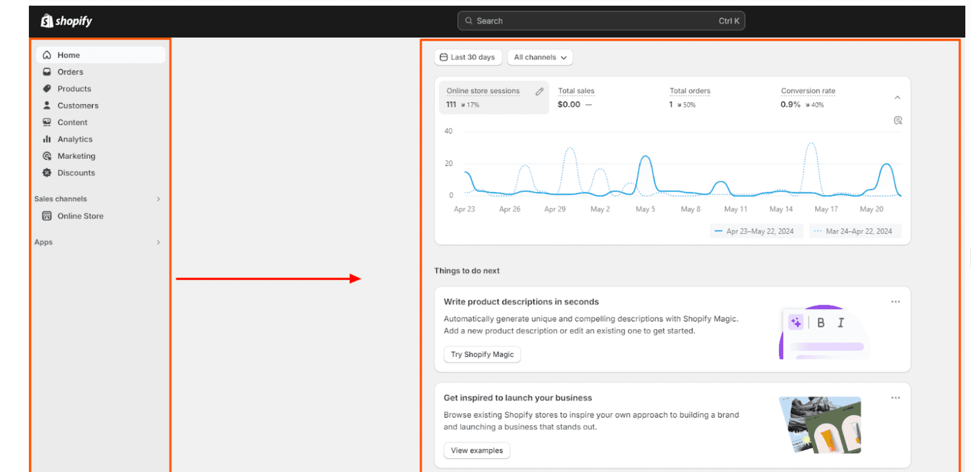Image resolution: width=971 pixels, height=472 pixels.
Task: Edit the Online store sessions metric pencil
Action: [540, 91]
